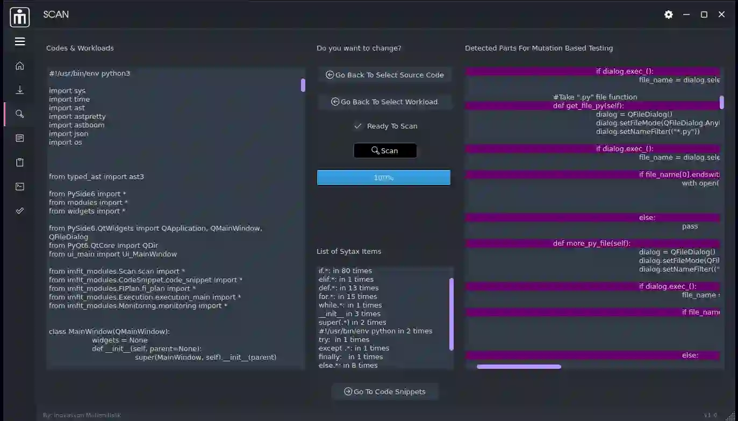Select the 'def.*: in 13 times' entry
738x421 pixels.
point(348,288)
